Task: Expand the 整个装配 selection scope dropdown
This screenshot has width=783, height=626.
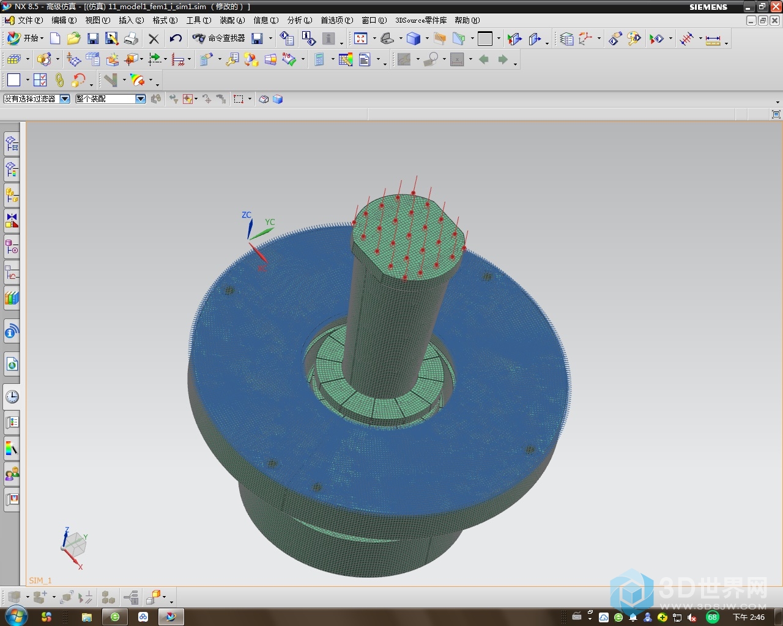Action: [141, 99]
